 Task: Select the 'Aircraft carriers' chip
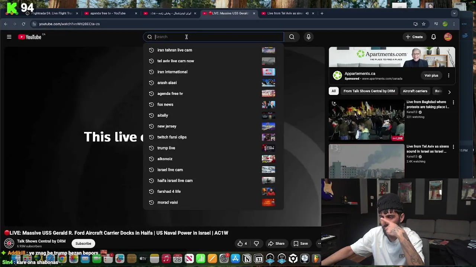pyautogui.click(x=415, y=91)
